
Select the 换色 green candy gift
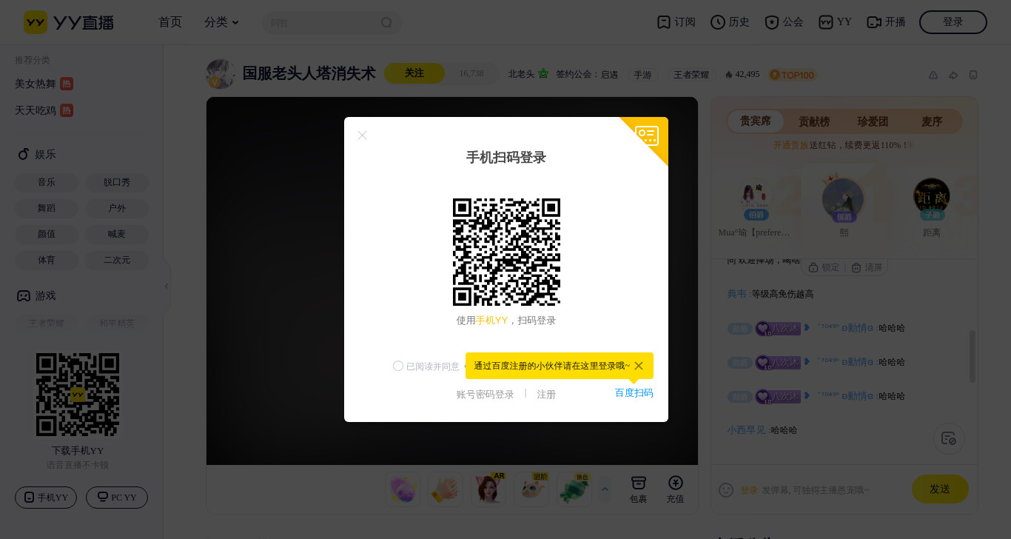coord(574,490)
